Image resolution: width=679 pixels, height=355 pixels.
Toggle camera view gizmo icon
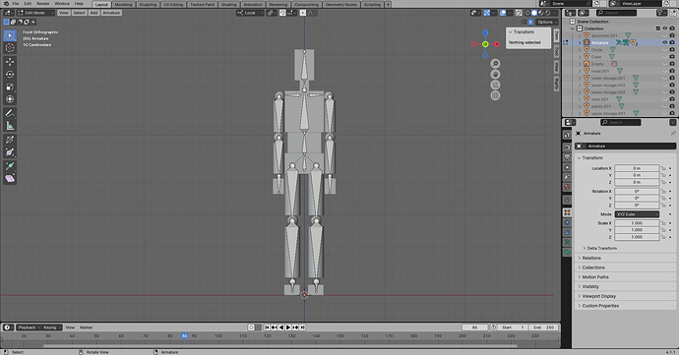[x=495, y=85]
